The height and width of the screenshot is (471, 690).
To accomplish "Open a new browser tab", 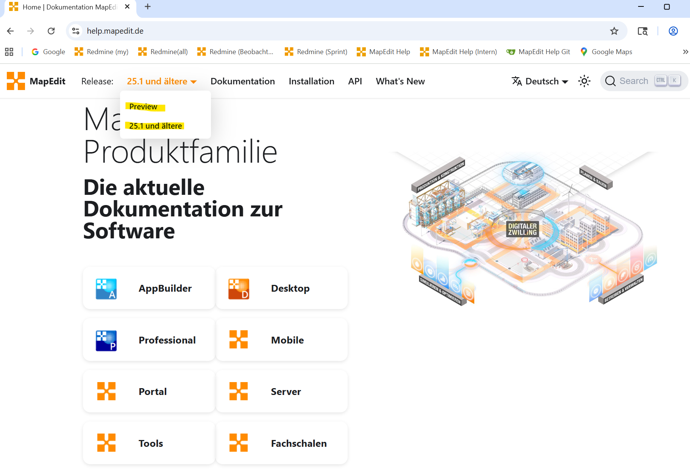I will [x=148, y=7].
